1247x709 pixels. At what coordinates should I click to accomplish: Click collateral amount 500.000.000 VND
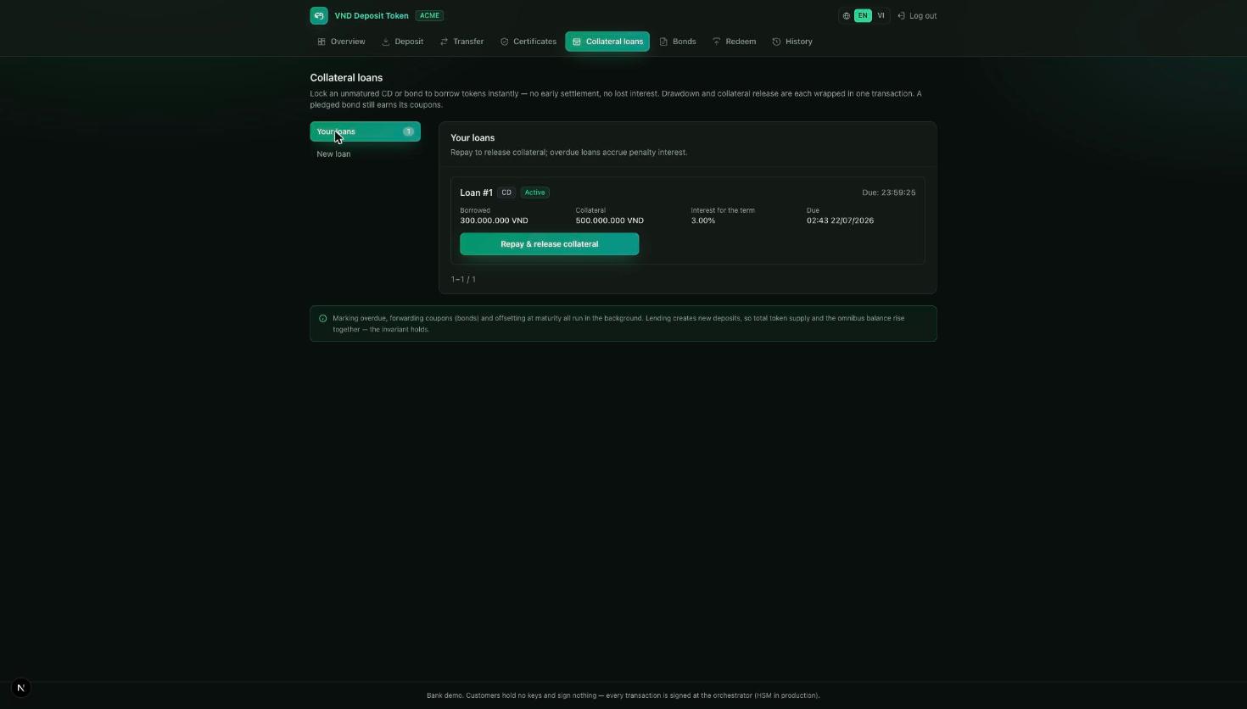tap(609, 221)
